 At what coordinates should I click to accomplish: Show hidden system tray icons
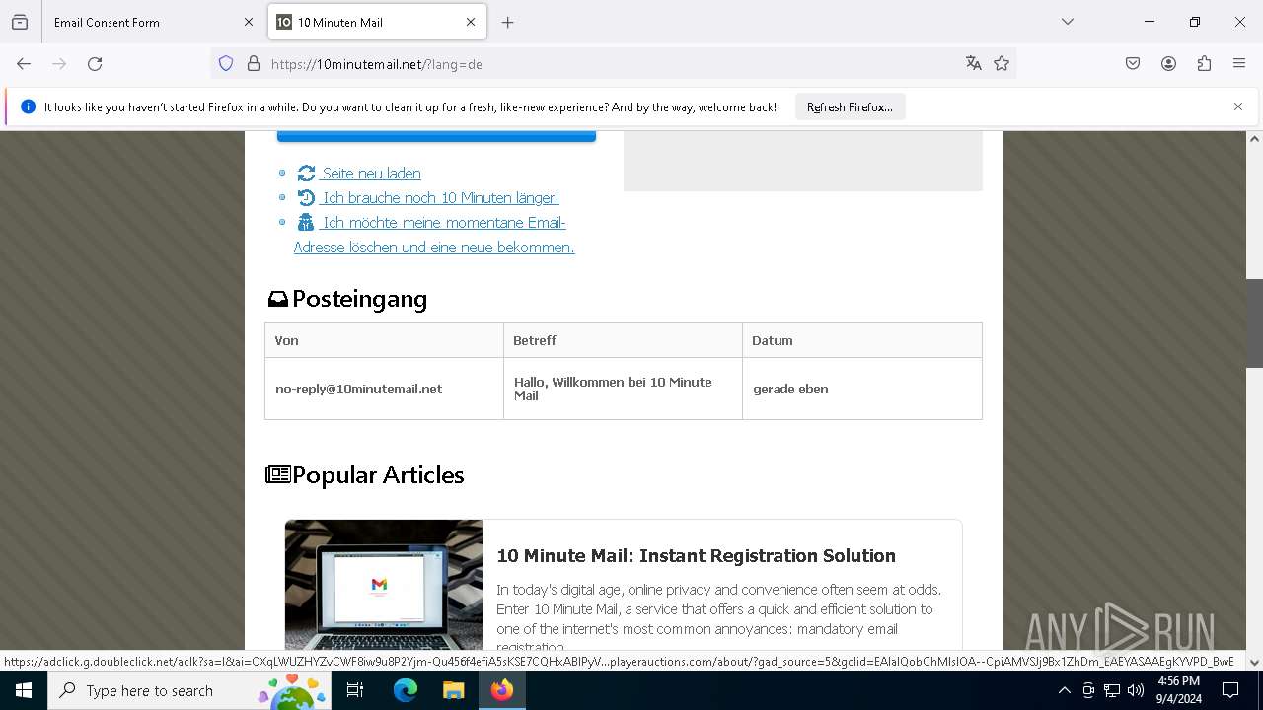[x=1064, y=690]
